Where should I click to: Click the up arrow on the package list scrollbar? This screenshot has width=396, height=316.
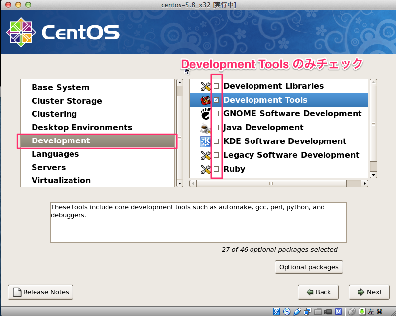pos(373,83)
